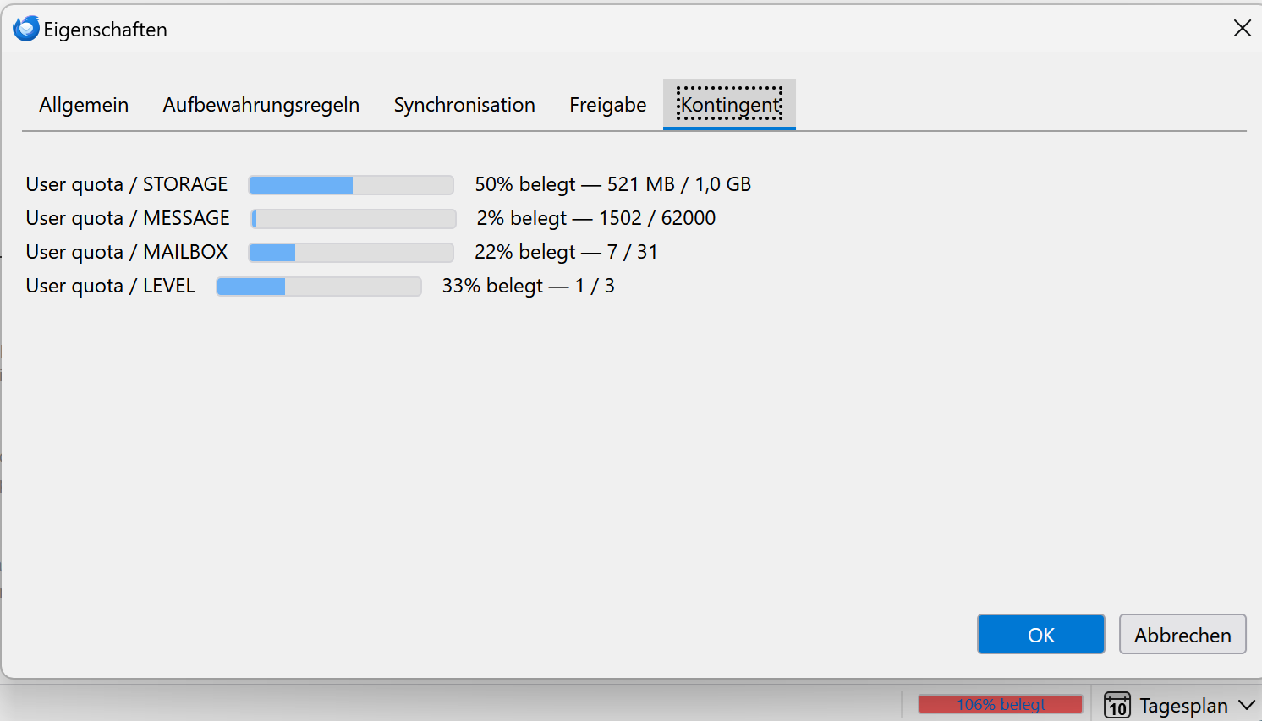
Task: Click the LEVEL quota progress bar
Action: [x=319, y=287]
